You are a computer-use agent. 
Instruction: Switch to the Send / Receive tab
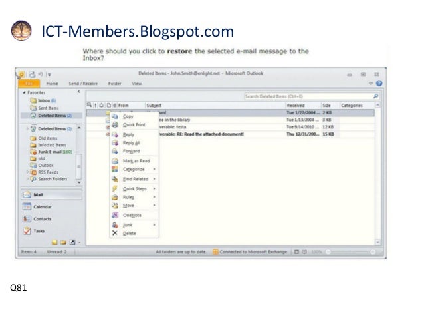click(83, 84)
